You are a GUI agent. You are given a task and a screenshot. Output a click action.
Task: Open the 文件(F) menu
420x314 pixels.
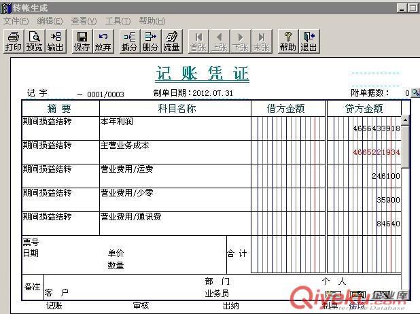[x=16, y=21]
